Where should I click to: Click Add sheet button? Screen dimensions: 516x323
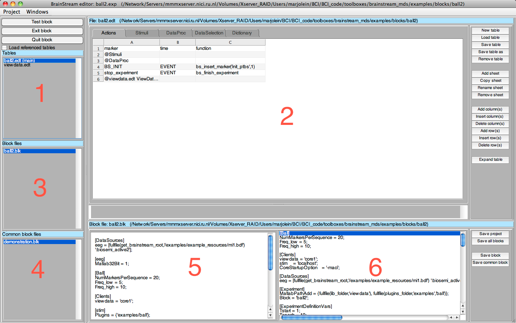(490, 74)
